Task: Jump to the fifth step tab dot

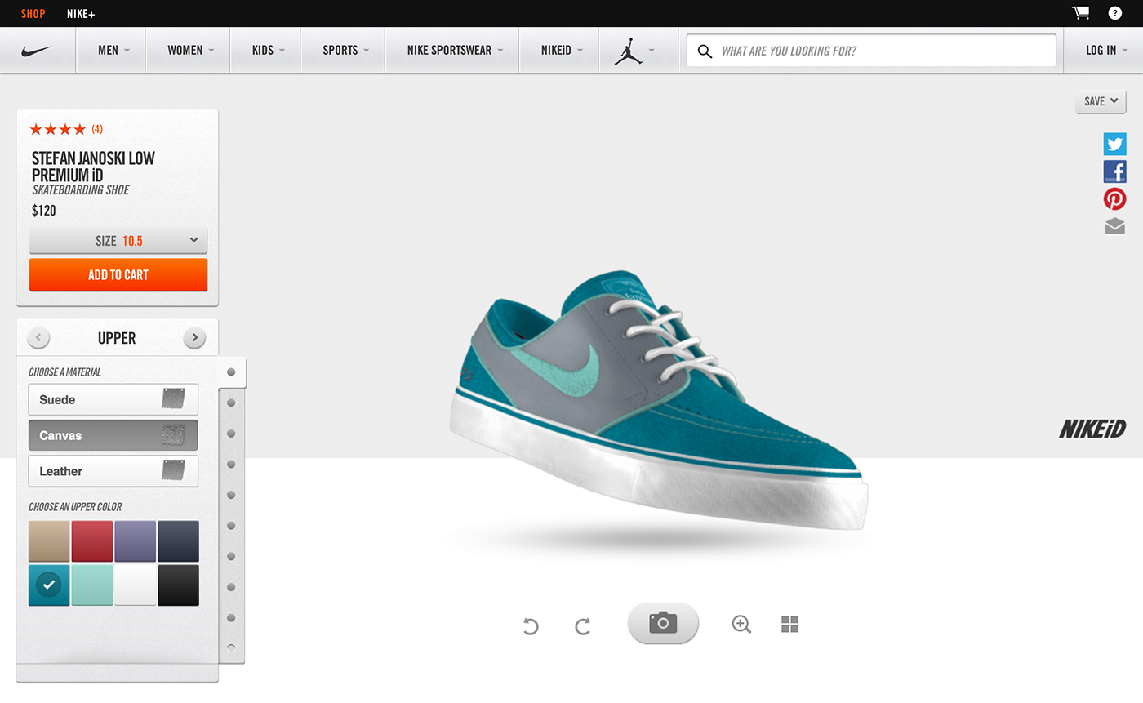Action: click(231, 495)
